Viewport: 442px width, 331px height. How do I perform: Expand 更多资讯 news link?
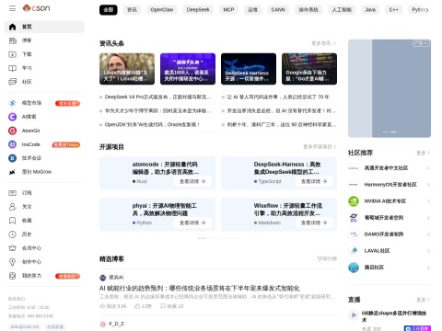323,43
